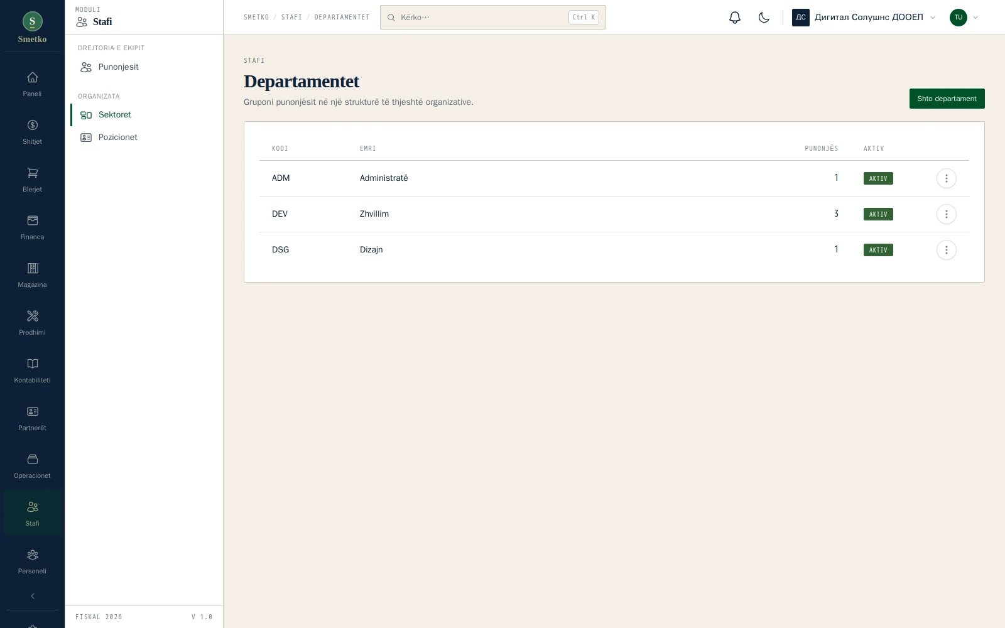Open the Prodhimi production module

[x=32, y=323]
